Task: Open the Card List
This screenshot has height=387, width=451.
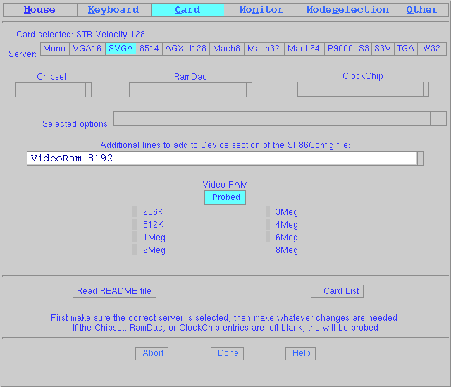Action: (338, 291)
